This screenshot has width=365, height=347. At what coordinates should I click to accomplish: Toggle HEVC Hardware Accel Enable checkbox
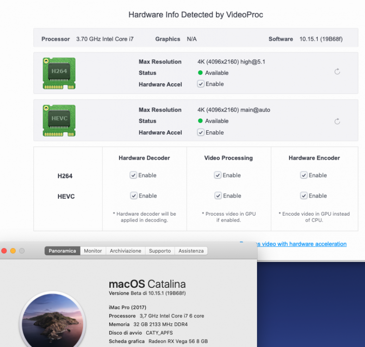tap(201, 132)
